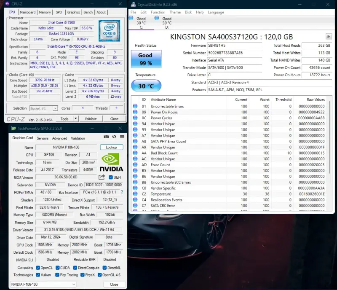This screenshot has width=337, height=290.
Task: Click the next disk arrow in CrystalDiskInfo
Action: coord(329,37)
